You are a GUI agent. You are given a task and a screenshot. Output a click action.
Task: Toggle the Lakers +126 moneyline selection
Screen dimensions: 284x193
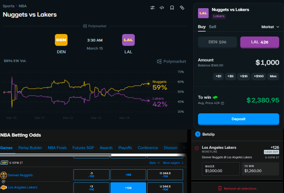(x=128, y=188)
